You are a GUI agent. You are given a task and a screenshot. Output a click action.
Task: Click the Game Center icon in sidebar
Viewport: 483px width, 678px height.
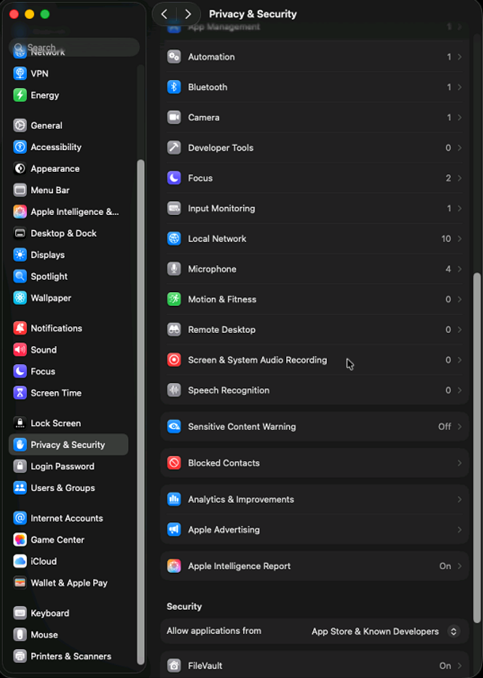click(x=20, y=540)
